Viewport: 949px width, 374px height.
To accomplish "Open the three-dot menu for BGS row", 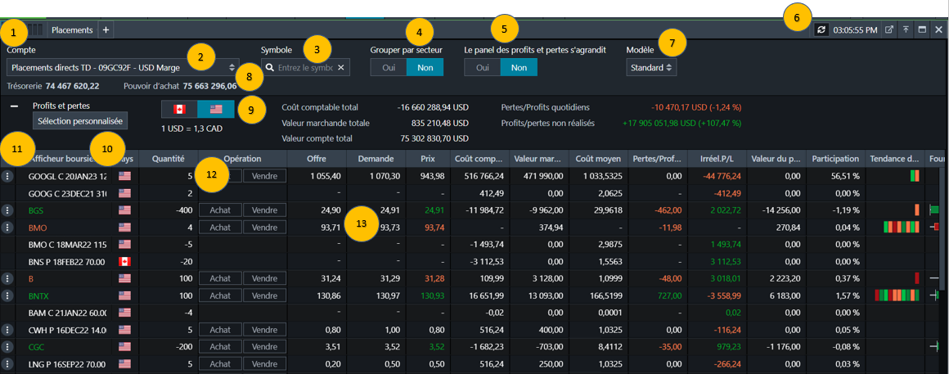I will [7, 210].
